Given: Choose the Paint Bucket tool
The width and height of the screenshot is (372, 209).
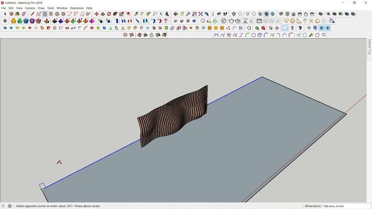Looking at the screenshot, I should pos(17,14).
